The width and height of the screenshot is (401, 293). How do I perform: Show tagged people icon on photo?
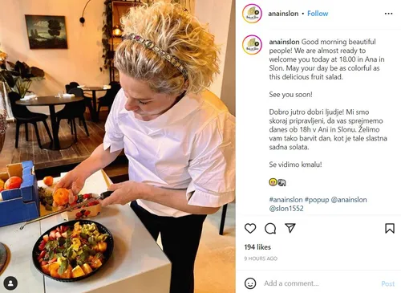click(10, 283)
